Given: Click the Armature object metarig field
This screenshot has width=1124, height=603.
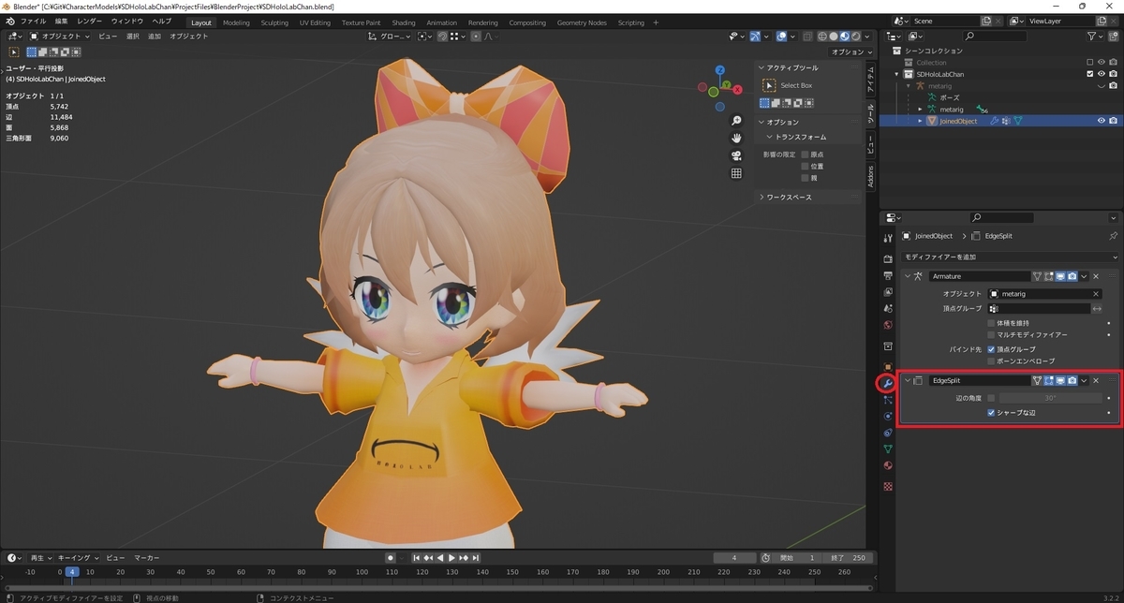Looking at the screenshot, I should pyautogui.click(x=1044, y=294).
